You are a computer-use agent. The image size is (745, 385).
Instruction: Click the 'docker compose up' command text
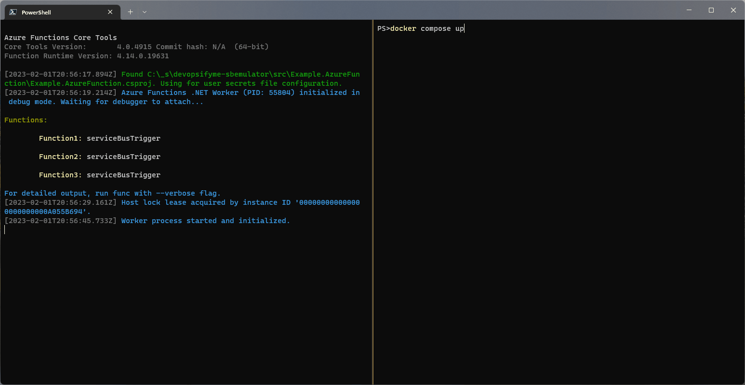point(427,28)
